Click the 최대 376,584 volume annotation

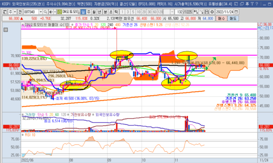(165, 117)
